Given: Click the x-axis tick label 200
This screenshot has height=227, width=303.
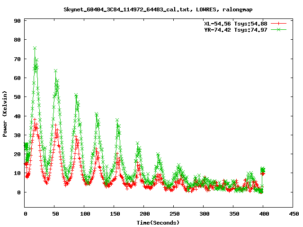Looking at the screenshot, I should click(x=145, y=214).
